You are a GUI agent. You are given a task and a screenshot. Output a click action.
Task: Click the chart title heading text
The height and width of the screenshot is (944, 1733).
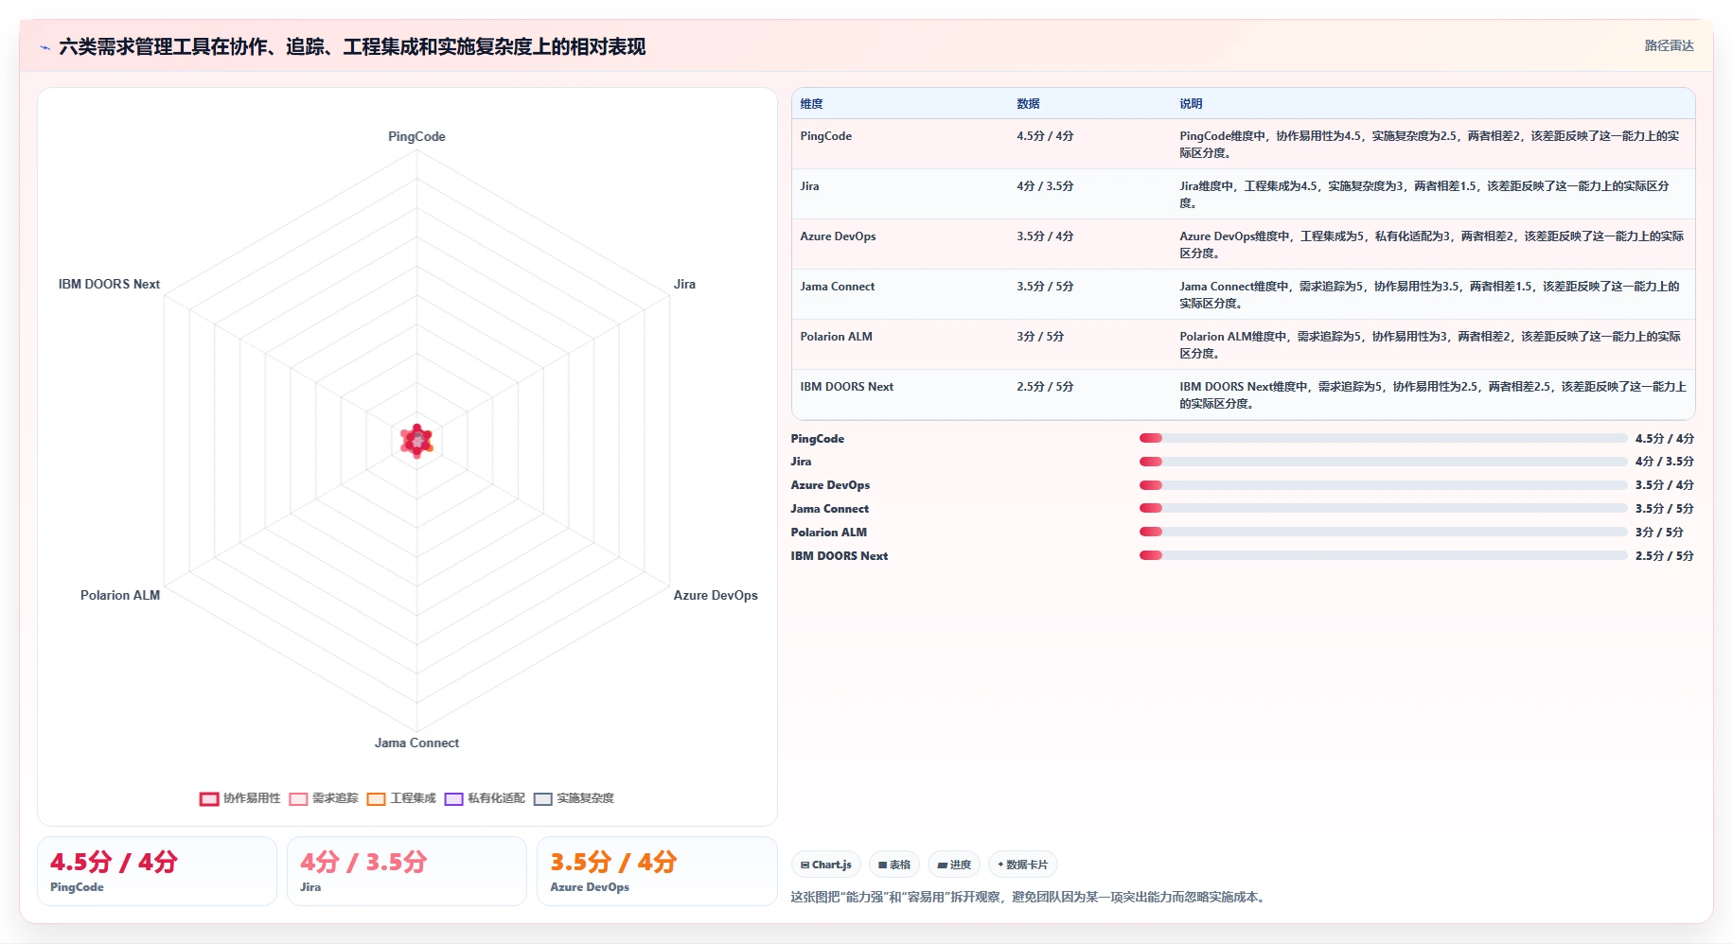coord(352,46)
